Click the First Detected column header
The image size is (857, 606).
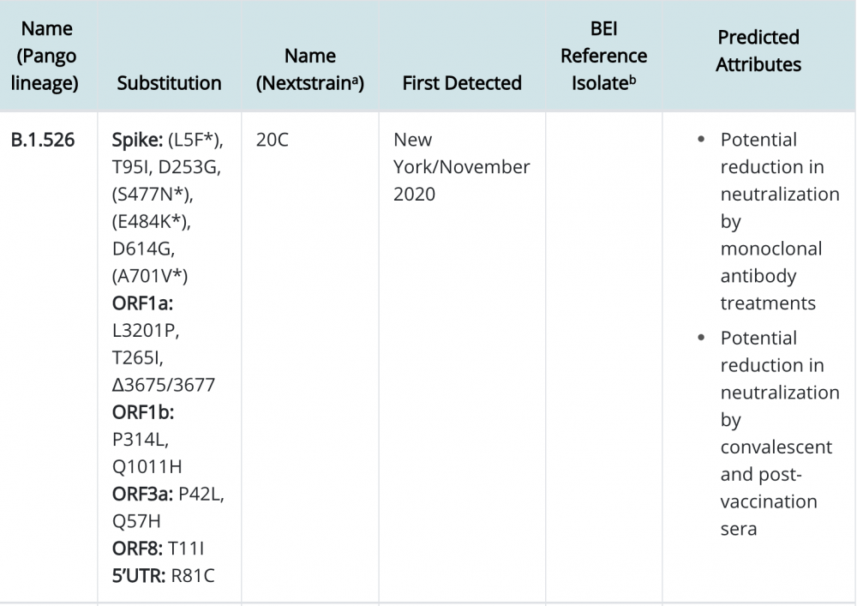(x=461, y=83)
